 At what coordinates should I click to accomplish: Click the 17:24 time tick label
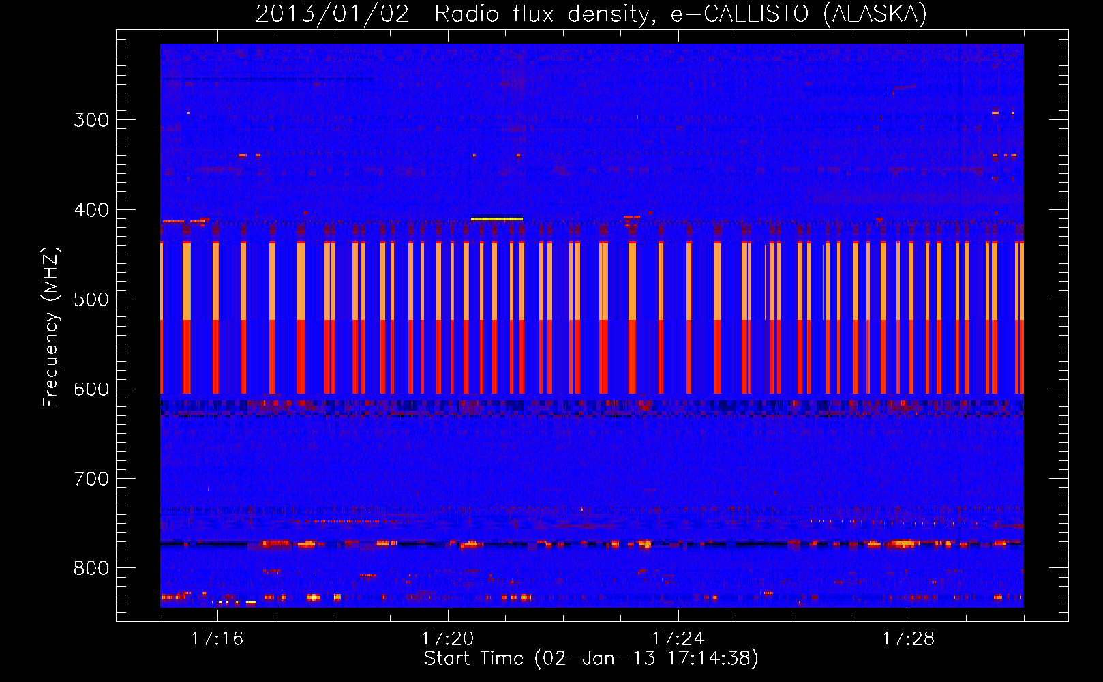coord(678,639)
